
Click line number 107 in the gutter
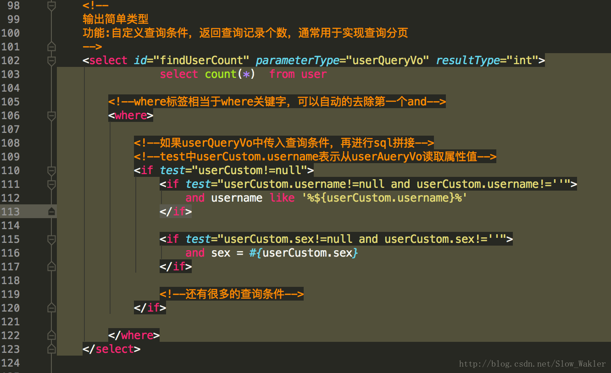[11, 129]
